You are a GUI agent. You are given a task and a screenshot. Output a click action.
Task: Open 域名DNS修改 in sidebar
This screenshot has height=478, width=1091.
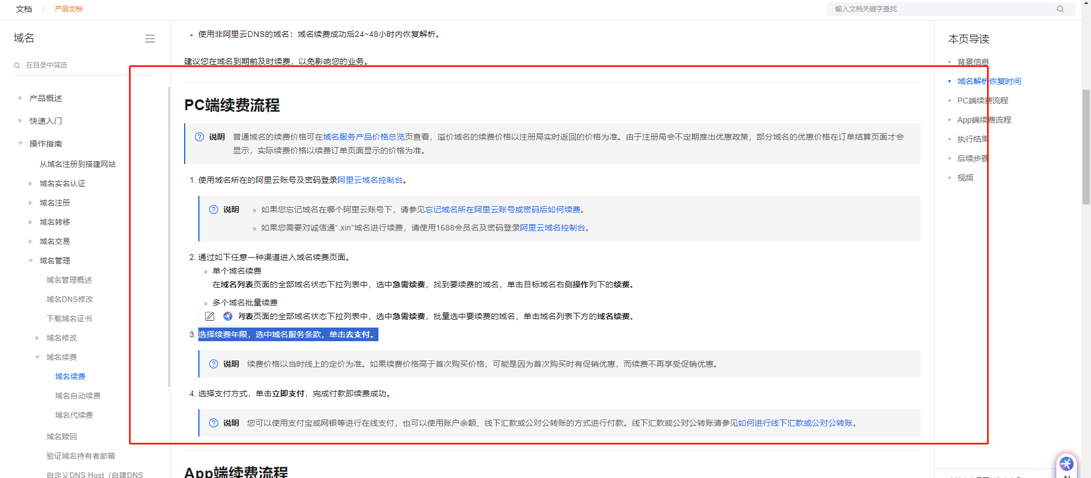tap(70, 299)
